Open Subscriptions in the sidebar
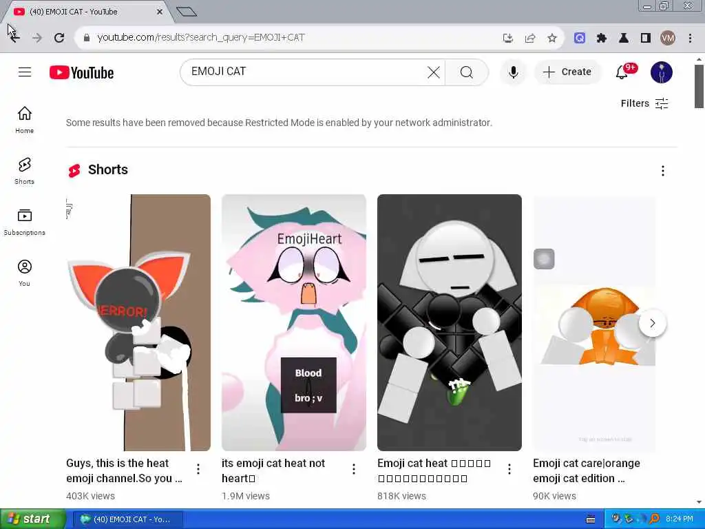The image size is (705, 529). point(25,222)
